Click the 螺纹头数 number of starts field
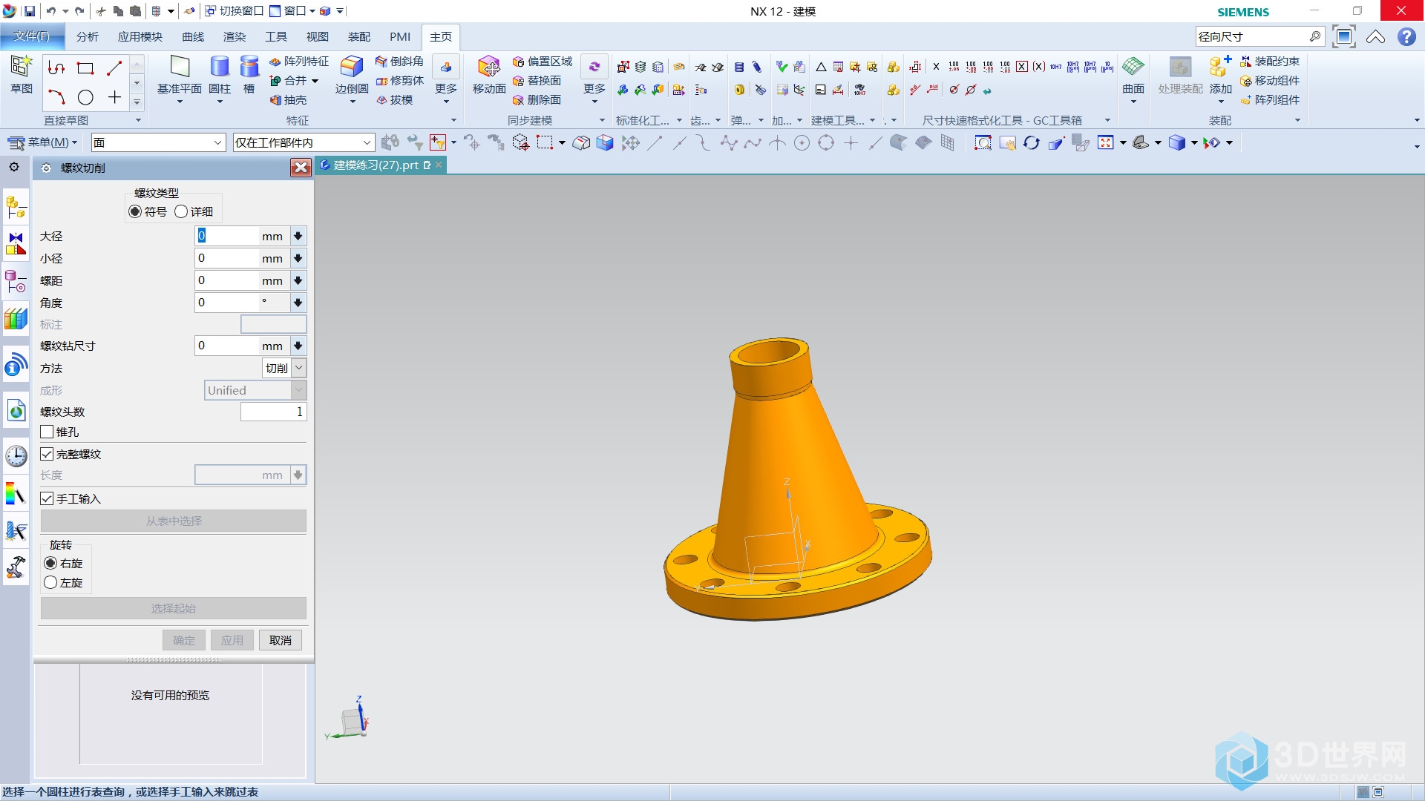Screen dimensions: 1425x801 tap(273, 412)
